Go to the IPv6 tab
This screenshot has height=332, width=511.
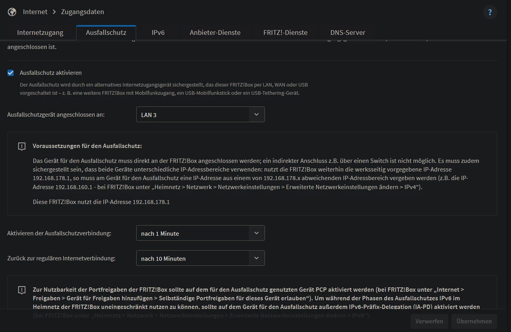click(158, 32)
